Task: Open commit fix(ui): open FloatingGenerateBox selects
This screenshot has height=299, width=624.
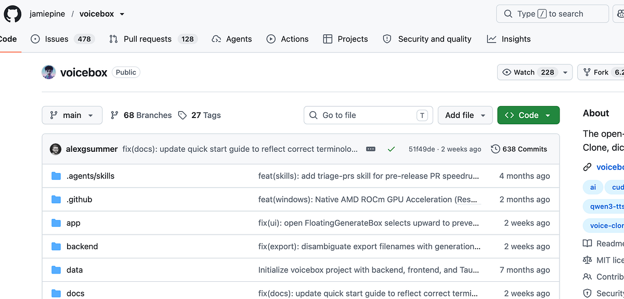Action: coord(369,223)
